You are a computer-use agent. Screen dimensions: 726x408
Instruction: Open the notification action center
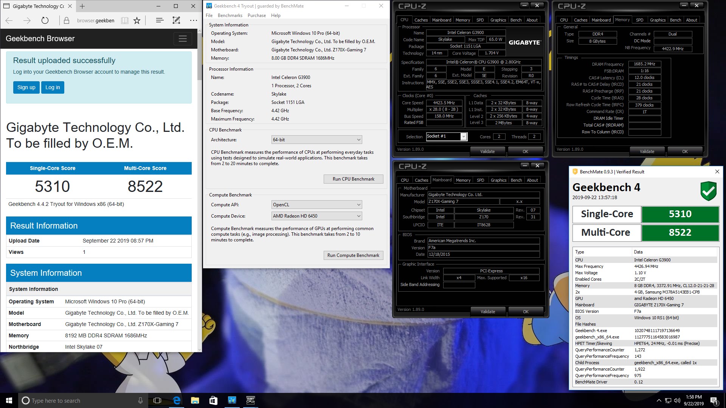714,400
